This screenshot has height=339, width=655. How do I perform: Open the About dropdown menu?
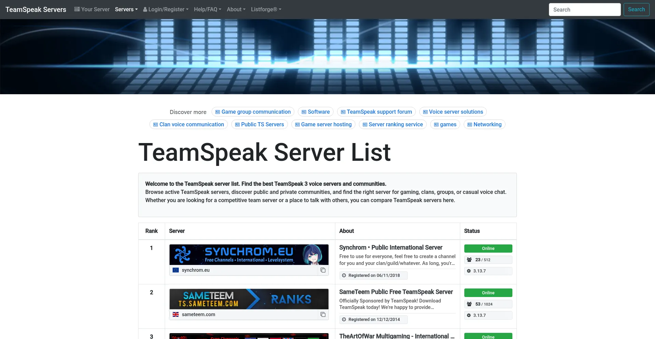tap(236, 10)
